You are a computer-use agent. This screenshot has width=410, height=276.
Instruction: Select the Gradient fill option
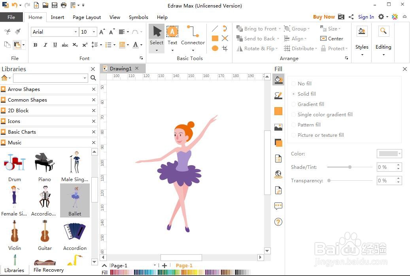click(308, 104)
